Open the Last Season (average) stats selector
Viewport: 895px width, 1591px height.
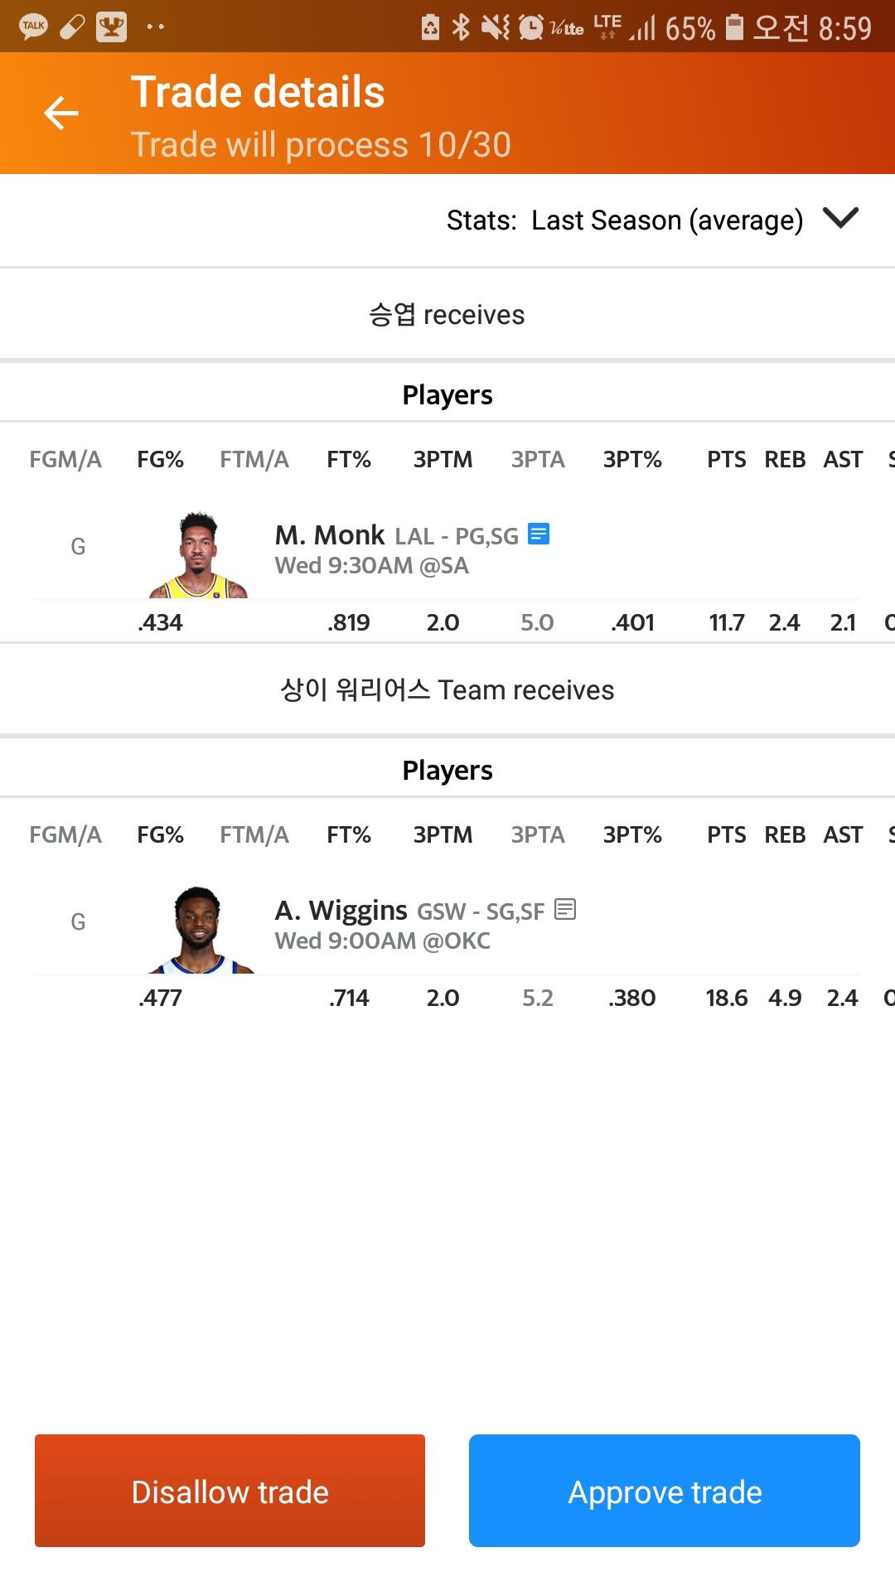[666, 220]
